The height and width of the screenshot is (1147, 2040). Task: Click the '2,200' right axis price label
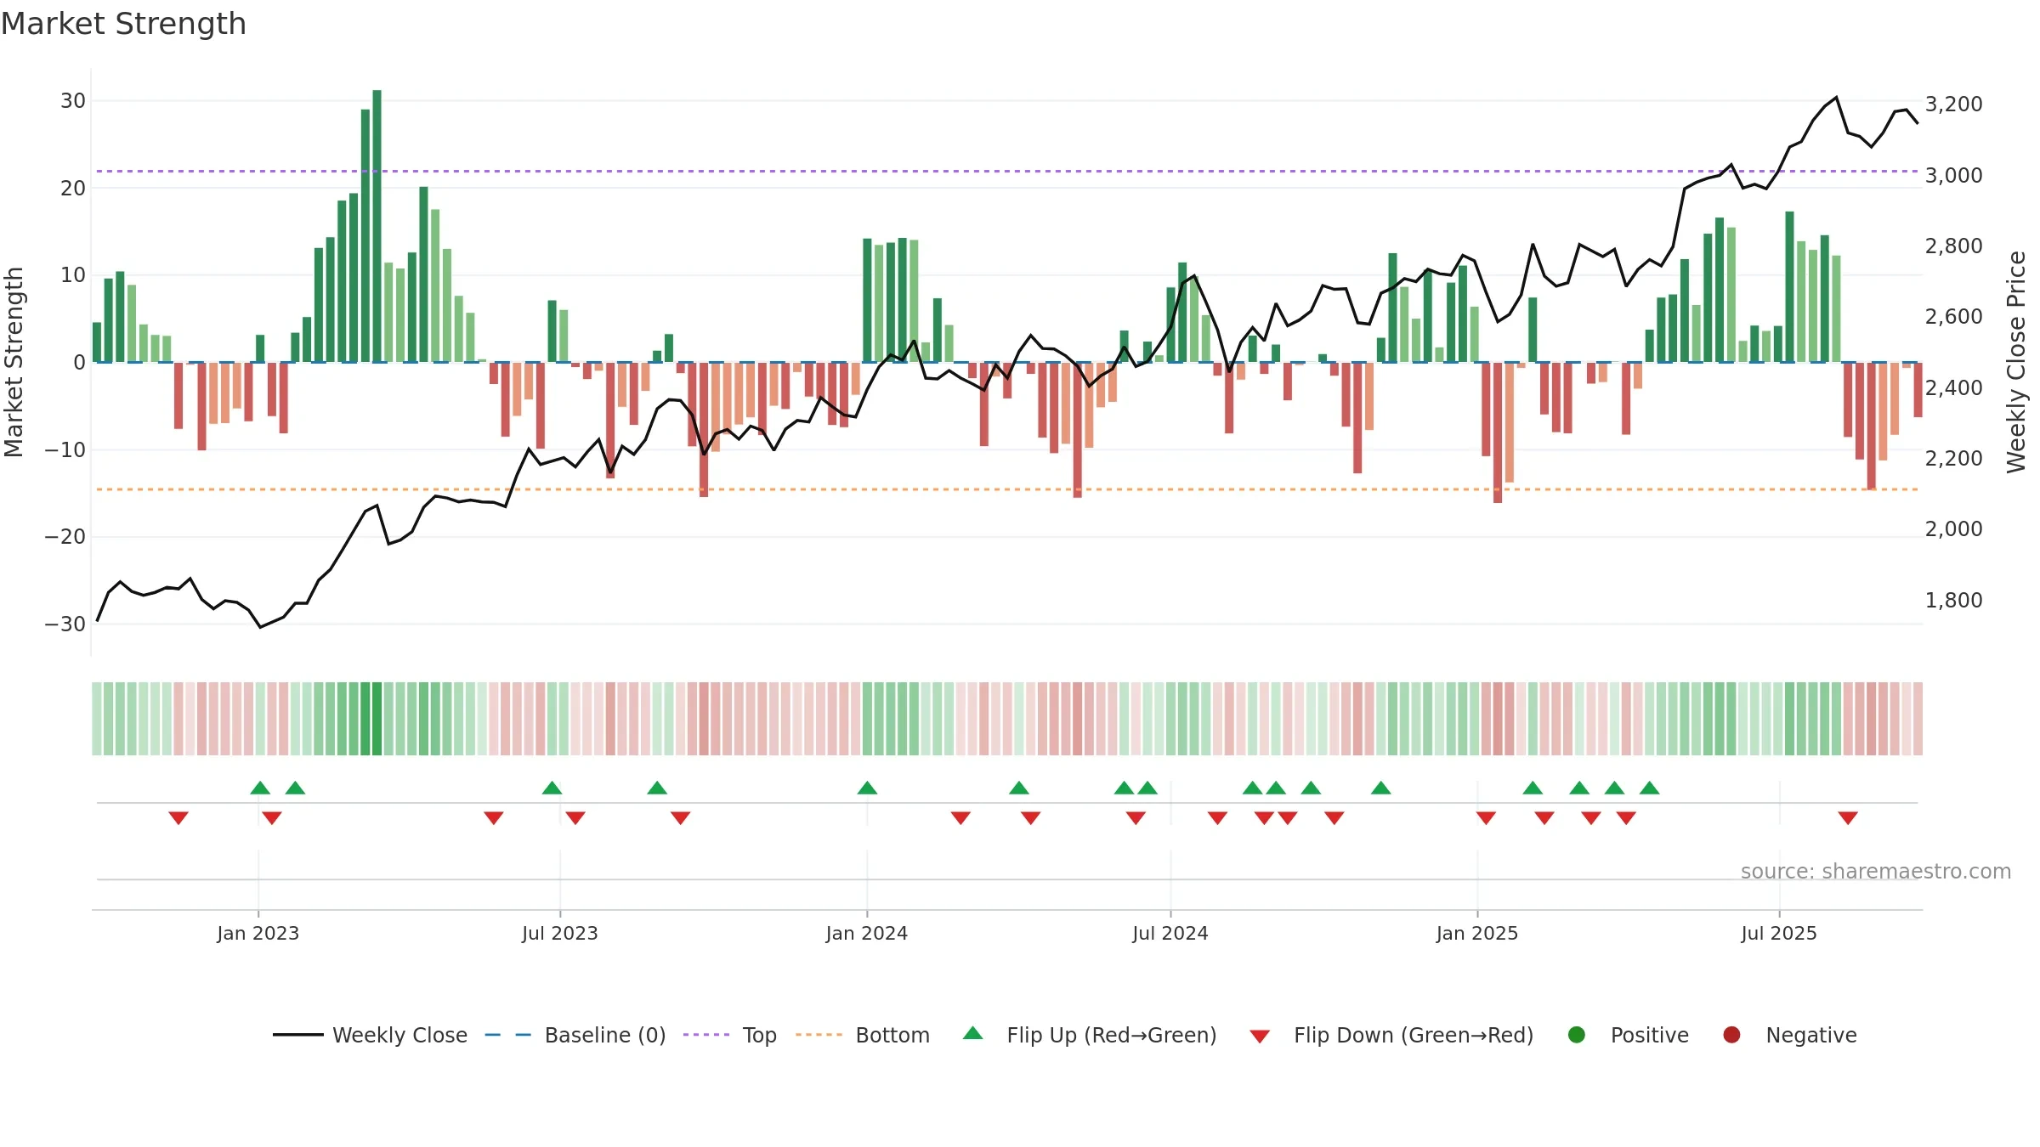(1953, 459)
